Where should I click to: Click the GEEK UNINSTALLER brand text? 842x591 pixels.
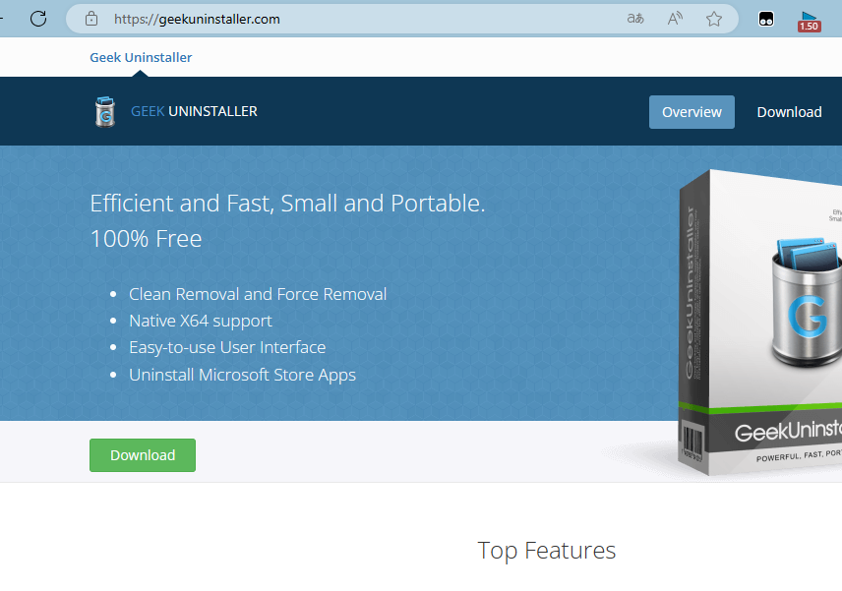(x=194, y=111)
